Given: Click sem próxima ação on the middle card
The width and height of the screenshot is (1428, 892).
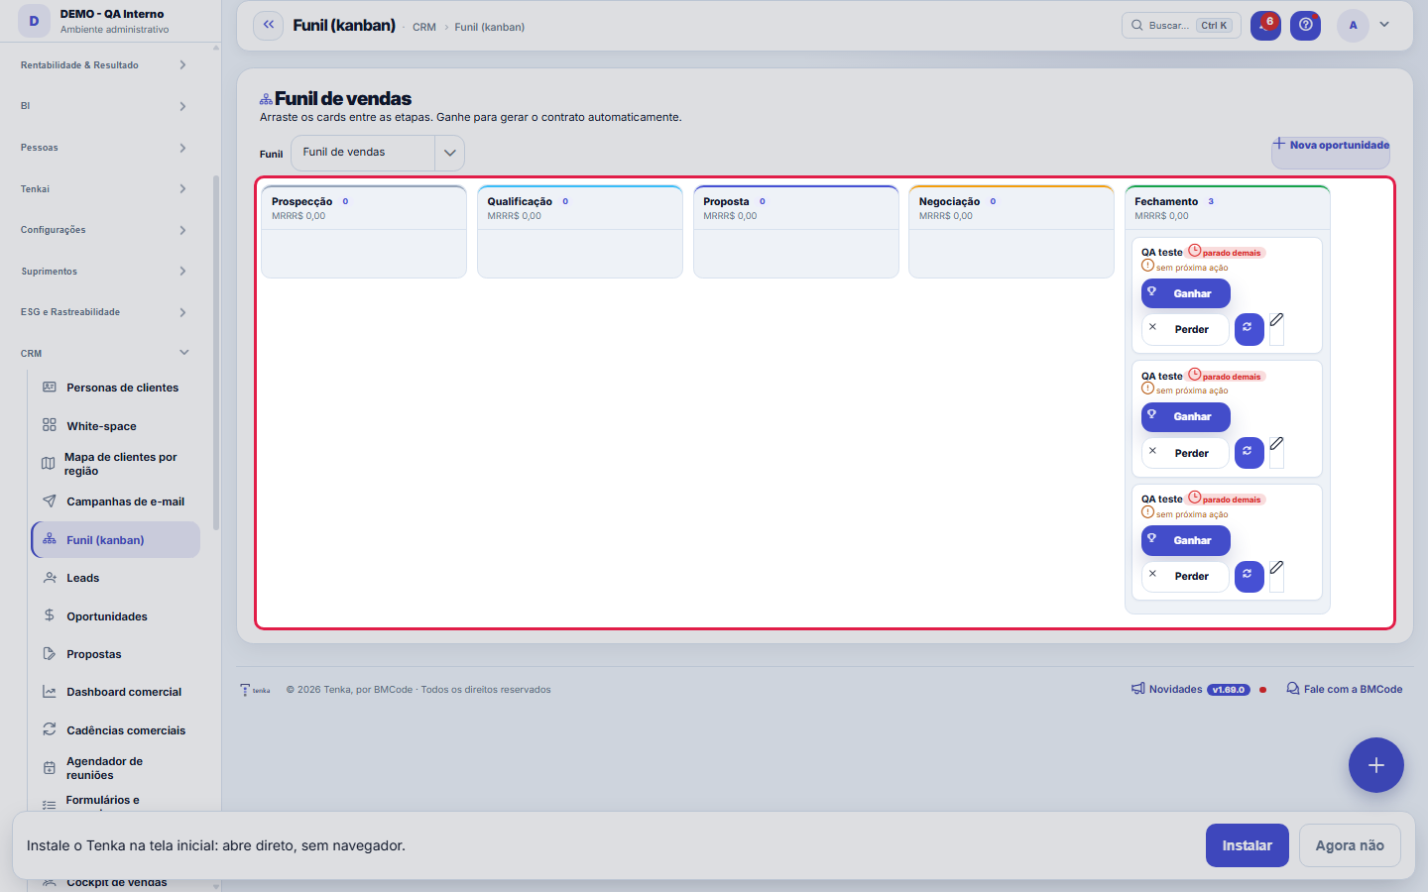Looking at the screenshot, I should click(x=1185, y=390).
